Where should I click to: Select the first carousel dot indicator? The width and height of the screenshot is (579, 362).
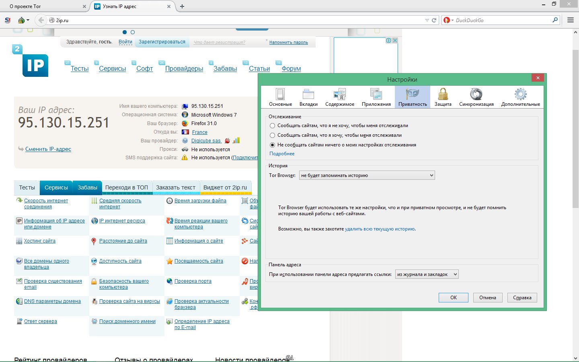pos(125,32)
